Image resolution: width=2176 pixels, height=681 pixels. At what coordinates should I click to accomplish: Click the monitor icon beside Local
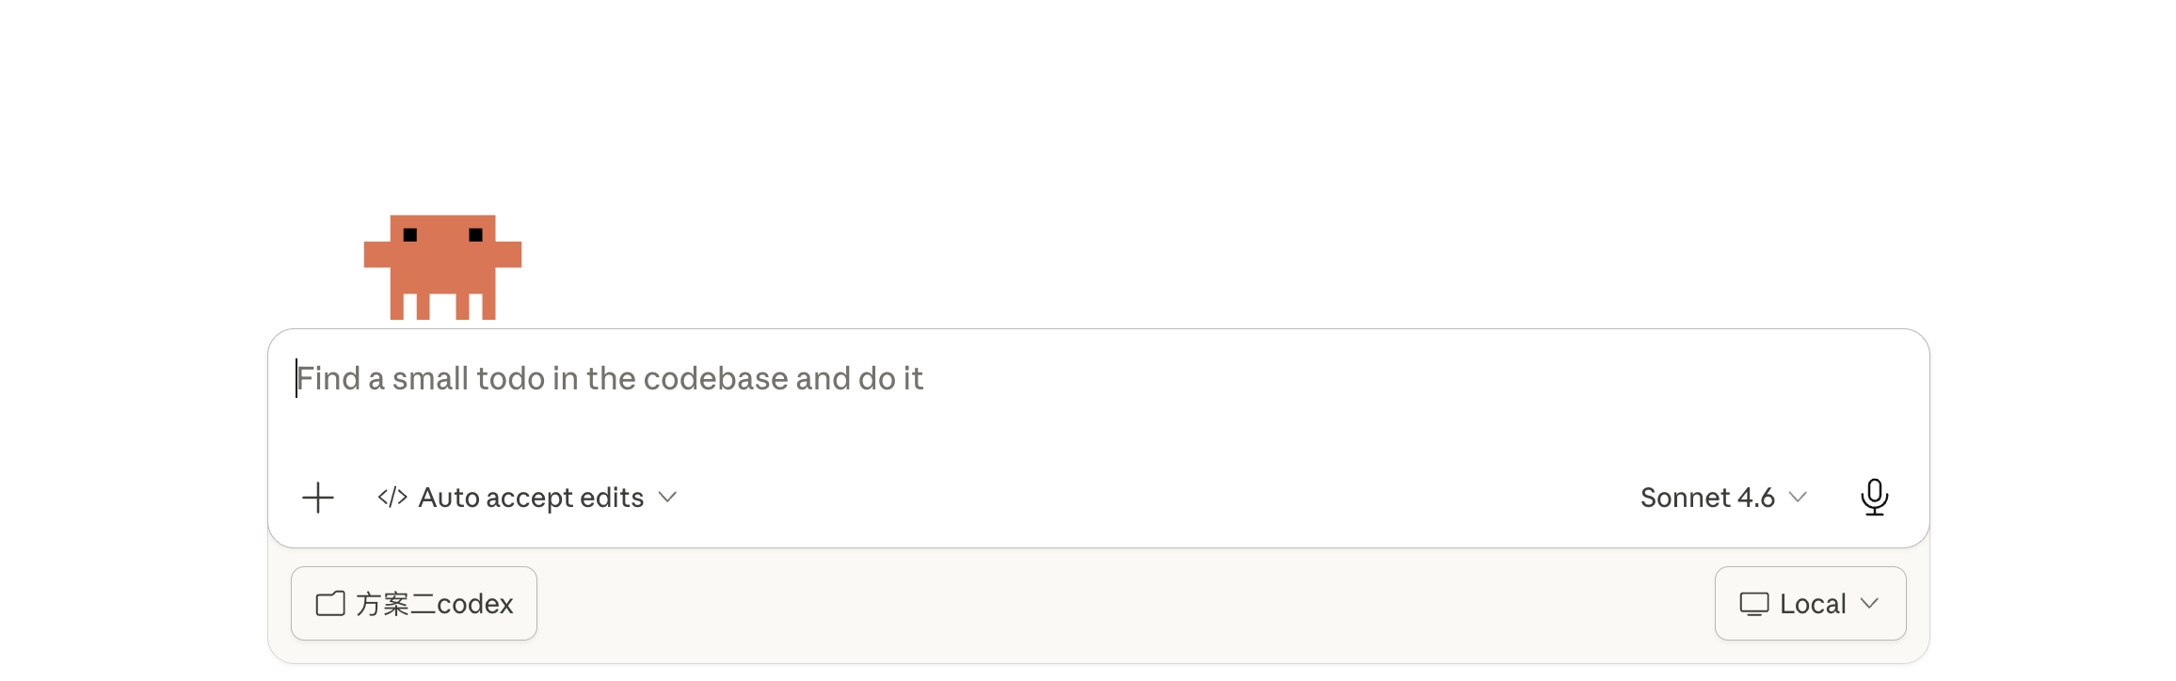click(x=1753, y=604)
